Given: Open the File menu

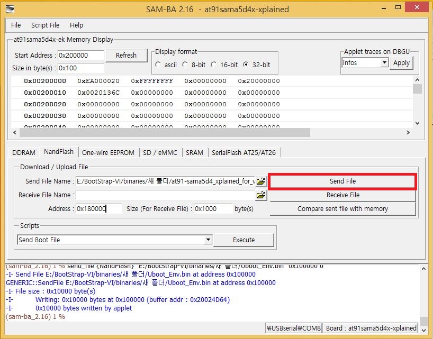Looking at the screenshot, I should pos(16,25).
